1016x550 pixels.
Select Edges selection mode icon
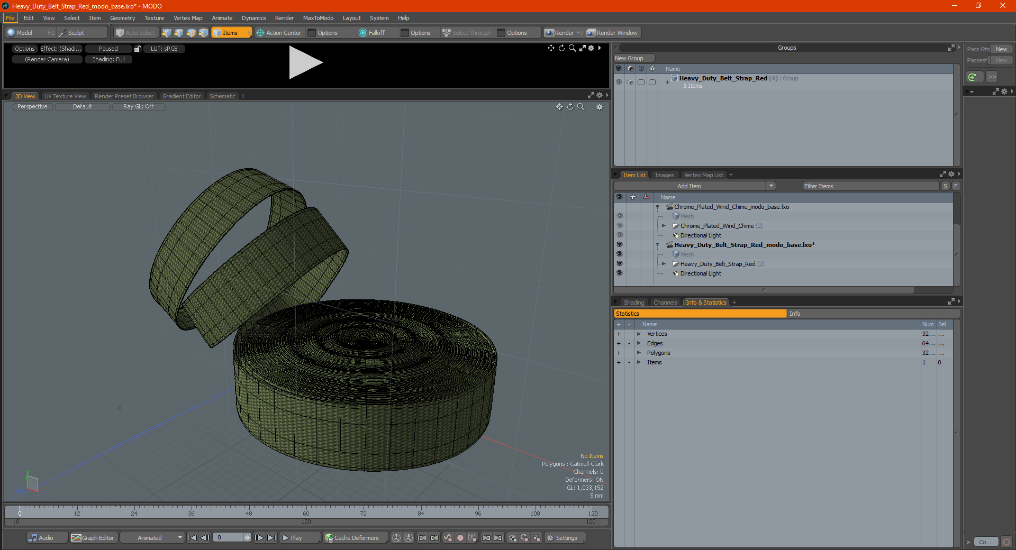pos(179,33)
